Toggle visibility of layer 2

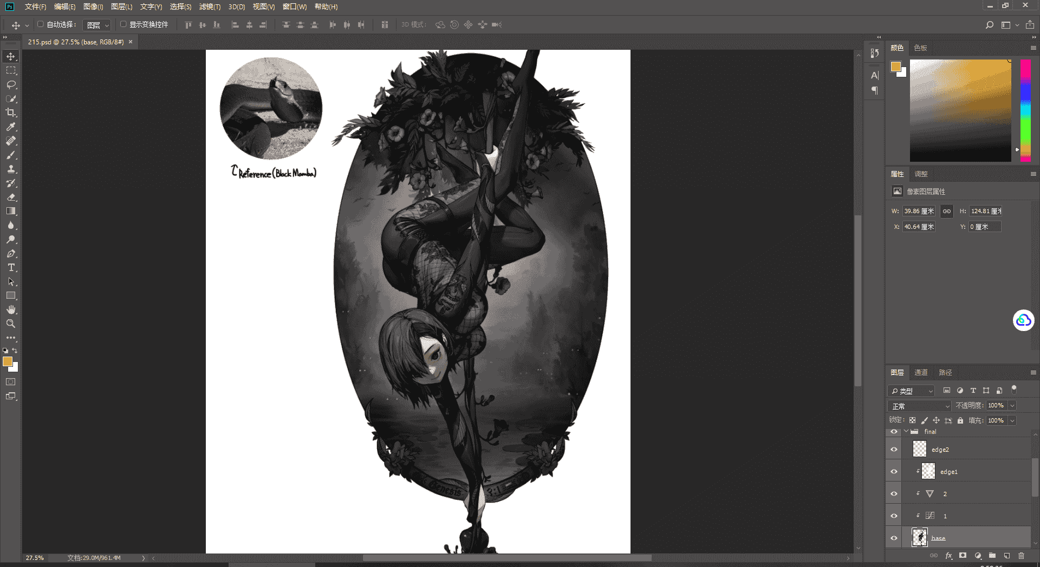click(894, 494)
